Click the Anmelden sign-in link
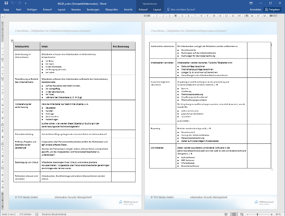Image resolution: width=285 pixels, height=216 pixels. click(255, 9)
